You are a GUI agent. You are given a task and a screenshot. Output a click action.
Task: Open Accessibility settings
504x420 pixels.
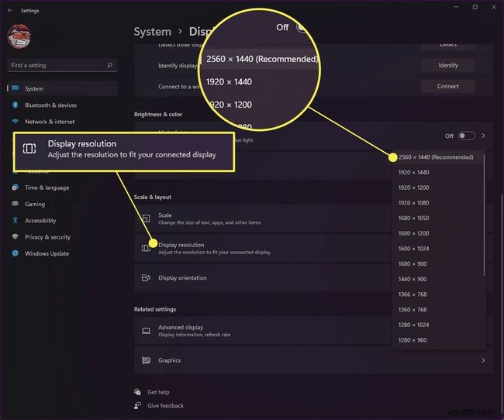40,220
